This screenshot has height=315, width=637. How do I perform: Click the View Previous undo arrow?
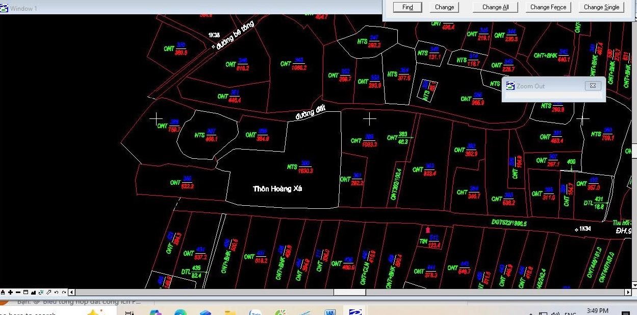click(x=57, y=293)
